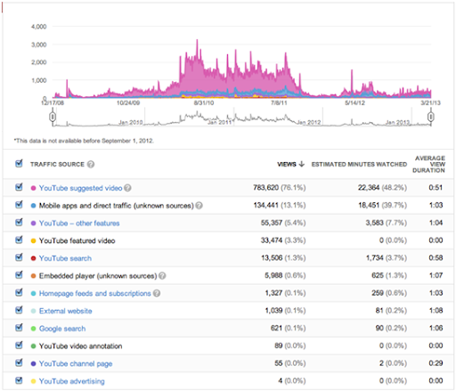Click the 1:08 average duration for External website
Image resolution: width=456 pixels, height=391 pixels.
[436, 311]
